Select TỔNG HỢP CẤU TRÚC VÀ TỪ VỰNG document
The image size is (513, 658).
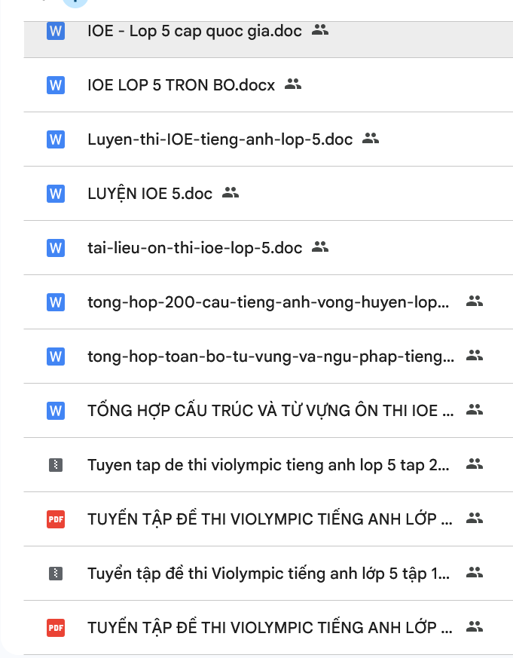pyautogui.click(x=270, y=411)
